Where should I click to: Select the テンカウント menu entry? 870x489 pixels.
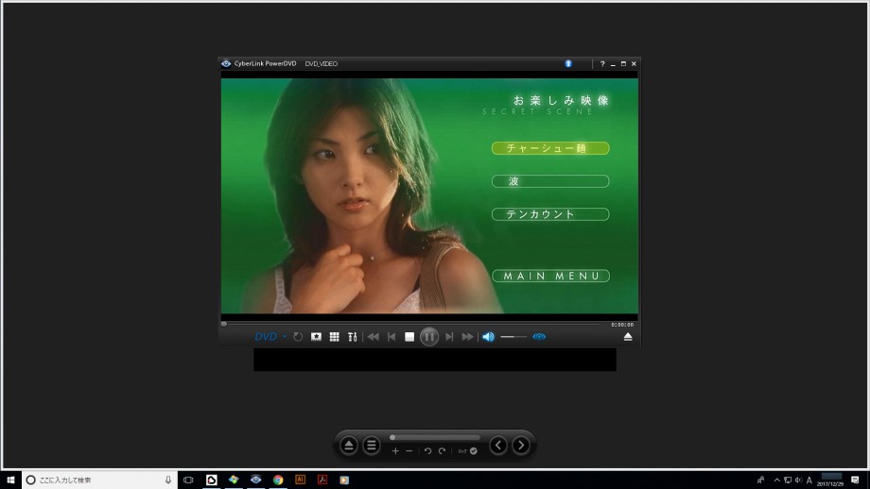click(550, 214)
